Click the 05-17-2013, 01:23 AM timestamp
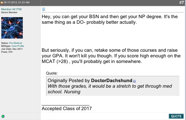The image size is (186, 120). tap(17, 2)
